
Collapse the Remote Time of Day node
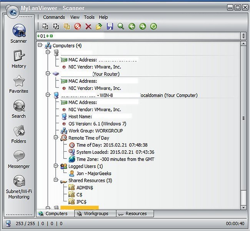[56, 137]
